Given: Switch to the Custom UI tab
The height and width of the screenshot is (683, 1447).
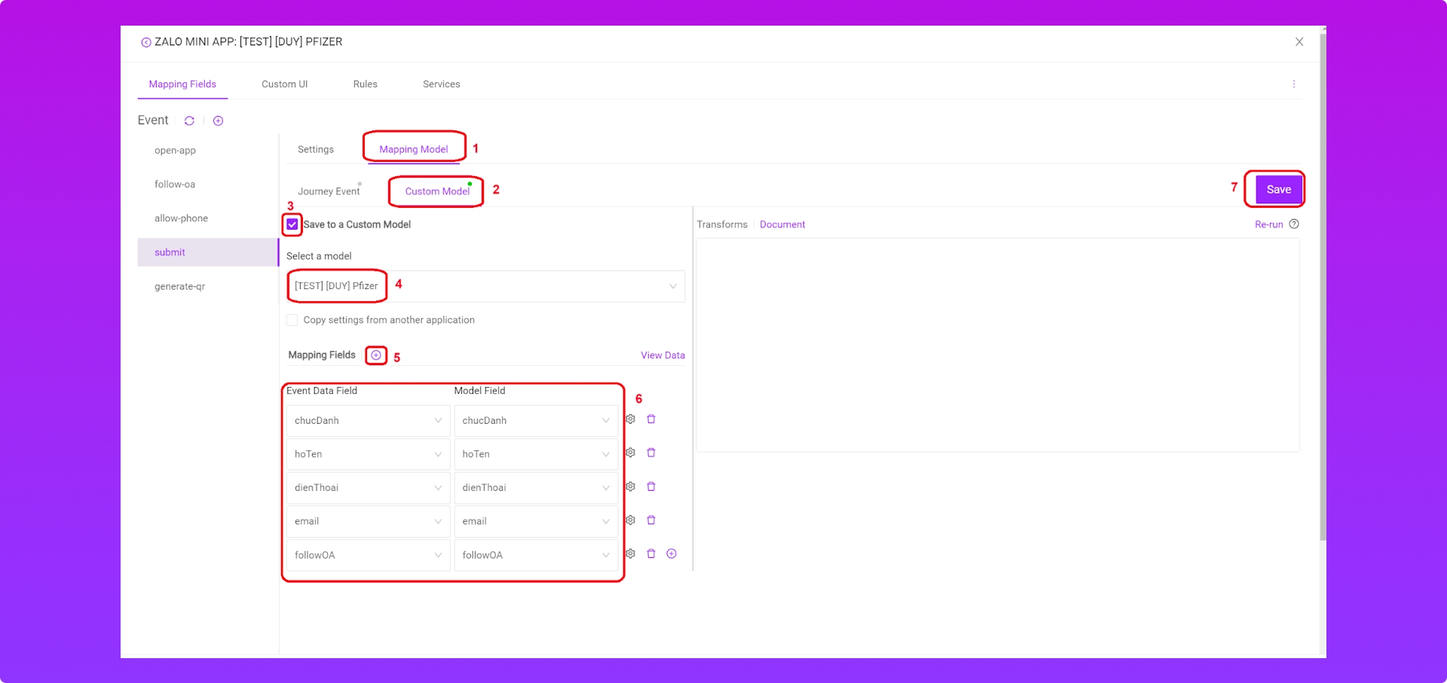Looking at the screenshot, I should tap(284, 84).
